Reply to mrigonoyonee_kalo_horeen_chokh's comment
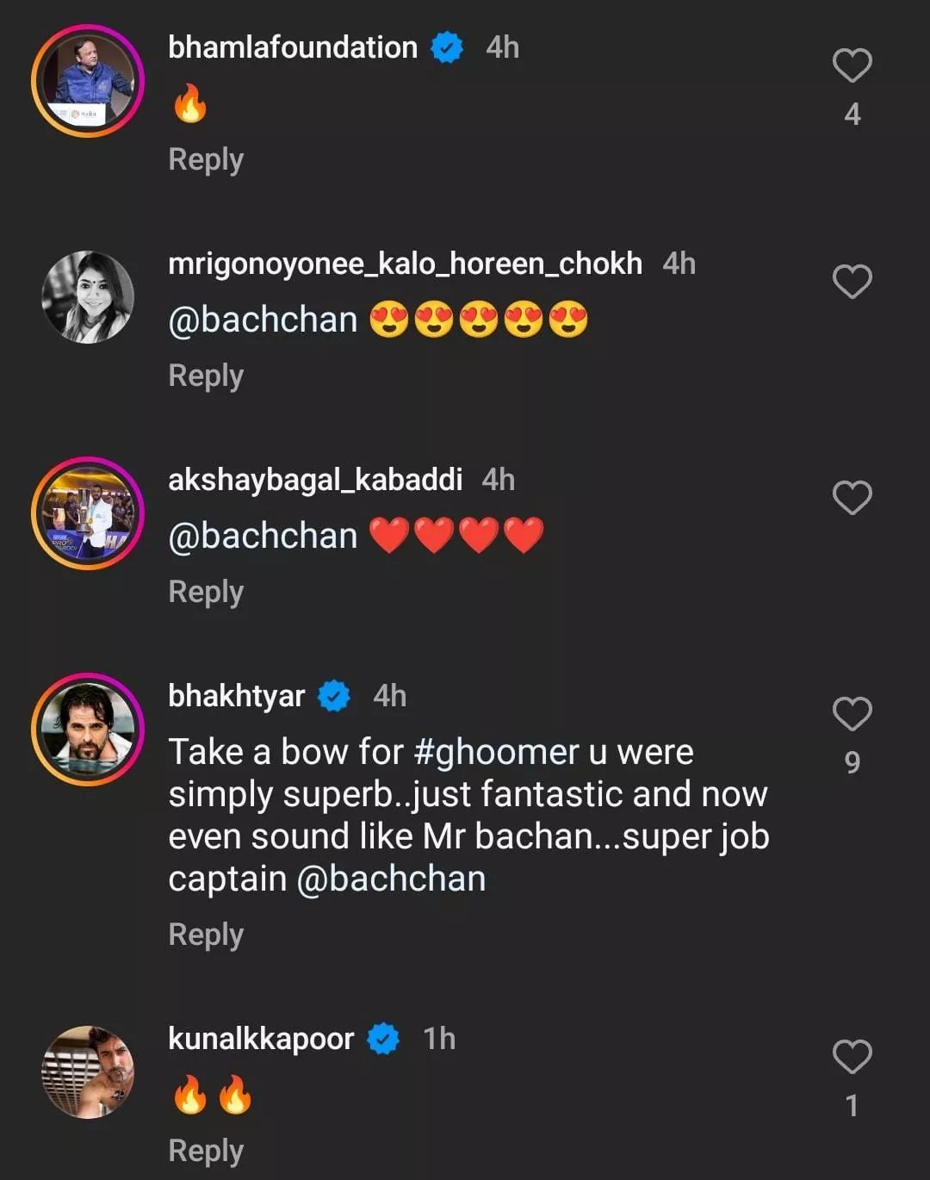930x1180 pixels. coord(206,376)
